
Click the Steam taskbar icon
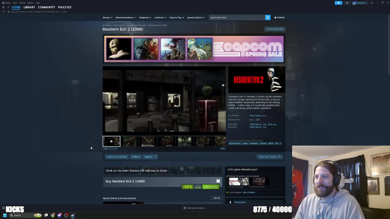(x=73, y=215)
